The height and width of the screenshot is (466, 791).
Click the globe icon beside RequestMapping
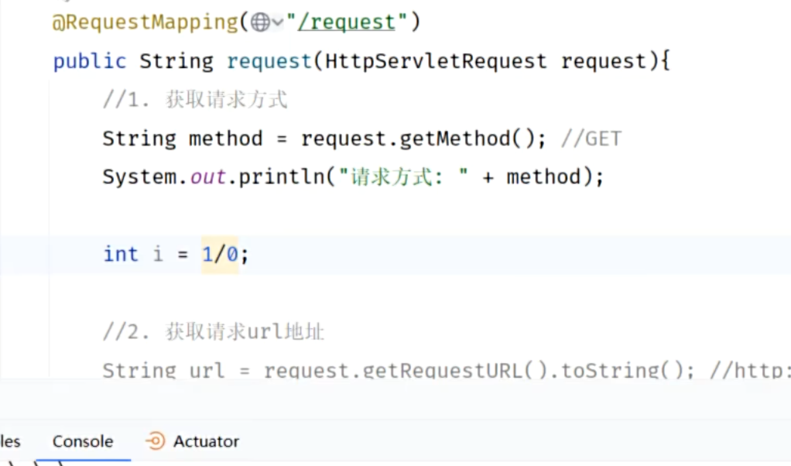[x=260, y=23]
